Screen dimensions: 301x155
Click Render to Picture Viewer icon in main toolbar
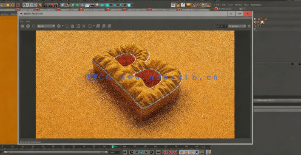pyautogui.click(x=51, y=5)
